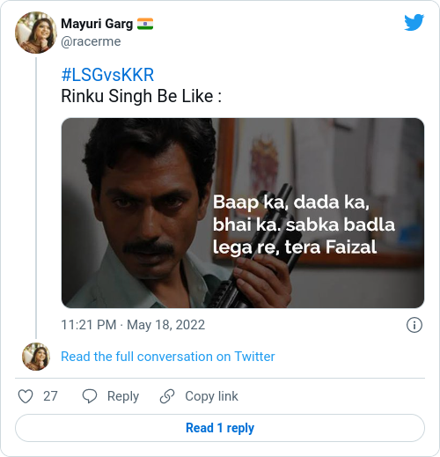This screenshot has height=457, width=440.
Task: Click the copy link chain icon
Action: (x=167, y=396)
